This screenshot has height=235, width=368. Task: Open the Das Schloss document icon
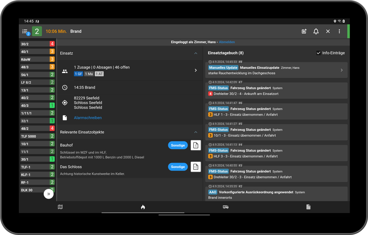196,167
